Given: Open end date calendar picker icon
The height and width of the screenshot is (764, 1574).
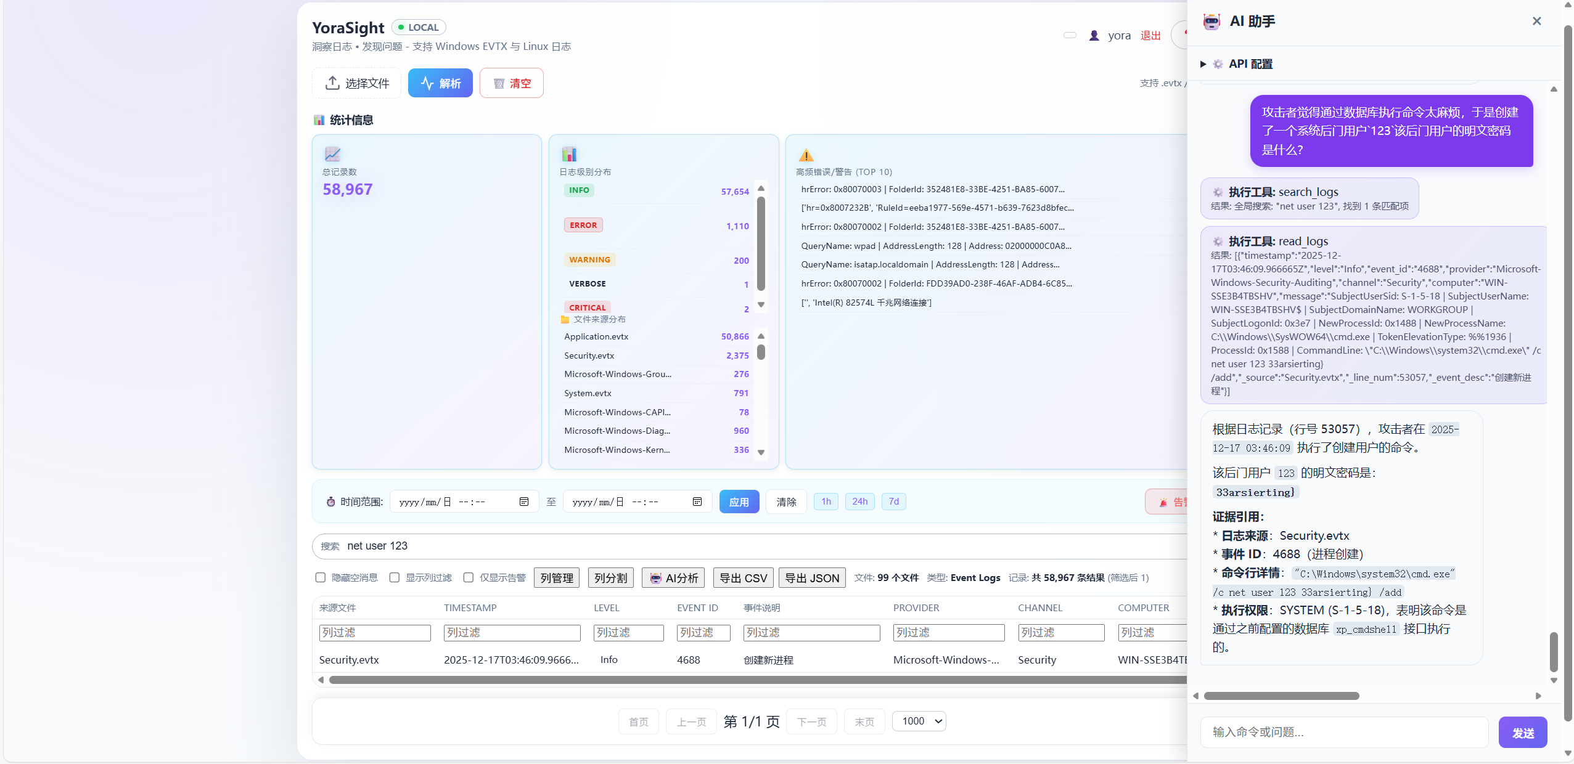Looking at the screenshot, I should 697,502.
